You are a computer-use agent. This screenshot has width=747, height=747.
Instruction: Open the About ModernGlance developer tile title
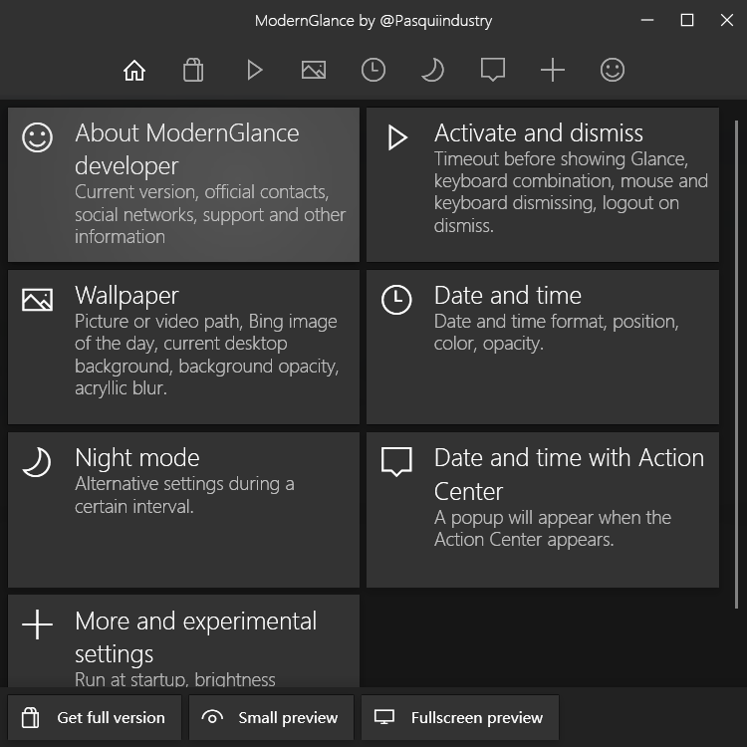coord(187,149)
